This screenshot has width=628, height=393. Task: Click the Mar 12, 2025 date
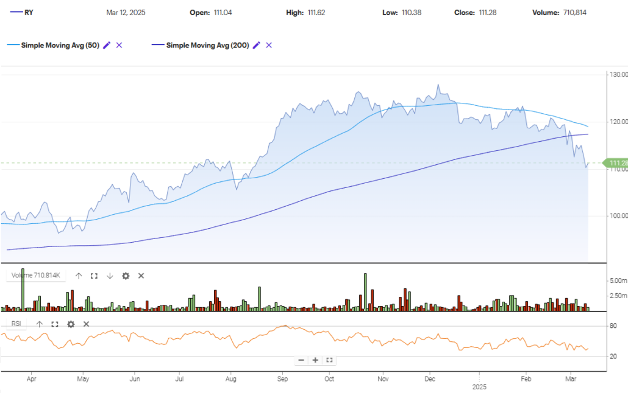coord(126,13)
